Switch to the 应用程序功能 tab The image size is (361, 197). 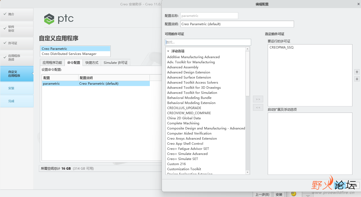(52, 62)
